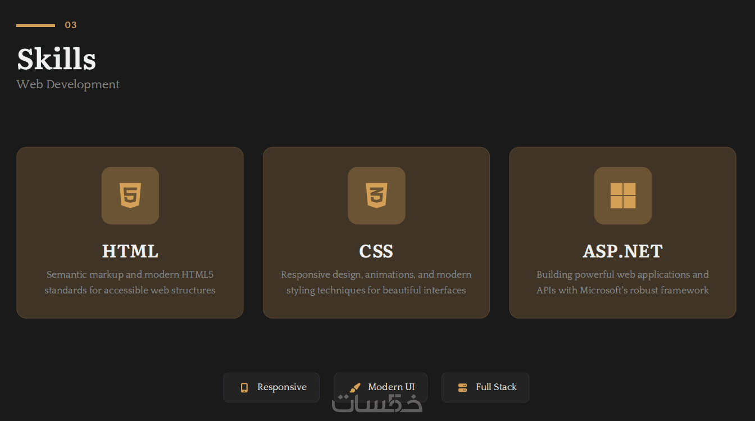Image resolution: width=755 pixels, height=421 pixels.
Task: Click the ASP.NET card title
Action: [622, 251]
